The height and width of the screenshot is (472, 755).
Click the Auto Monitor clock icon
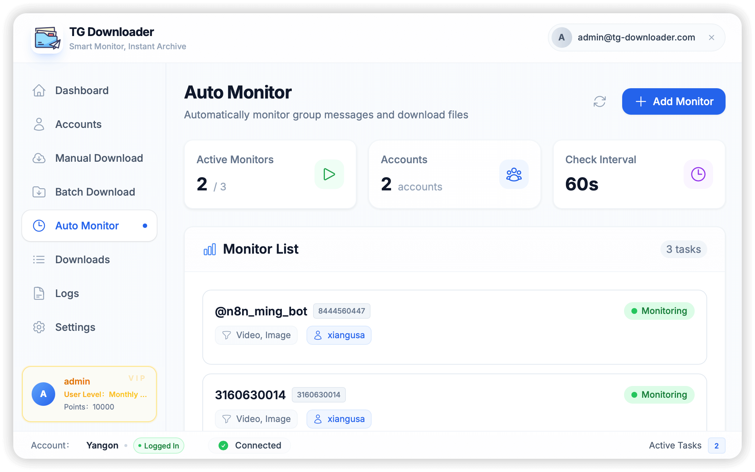(x=39, y=226)
